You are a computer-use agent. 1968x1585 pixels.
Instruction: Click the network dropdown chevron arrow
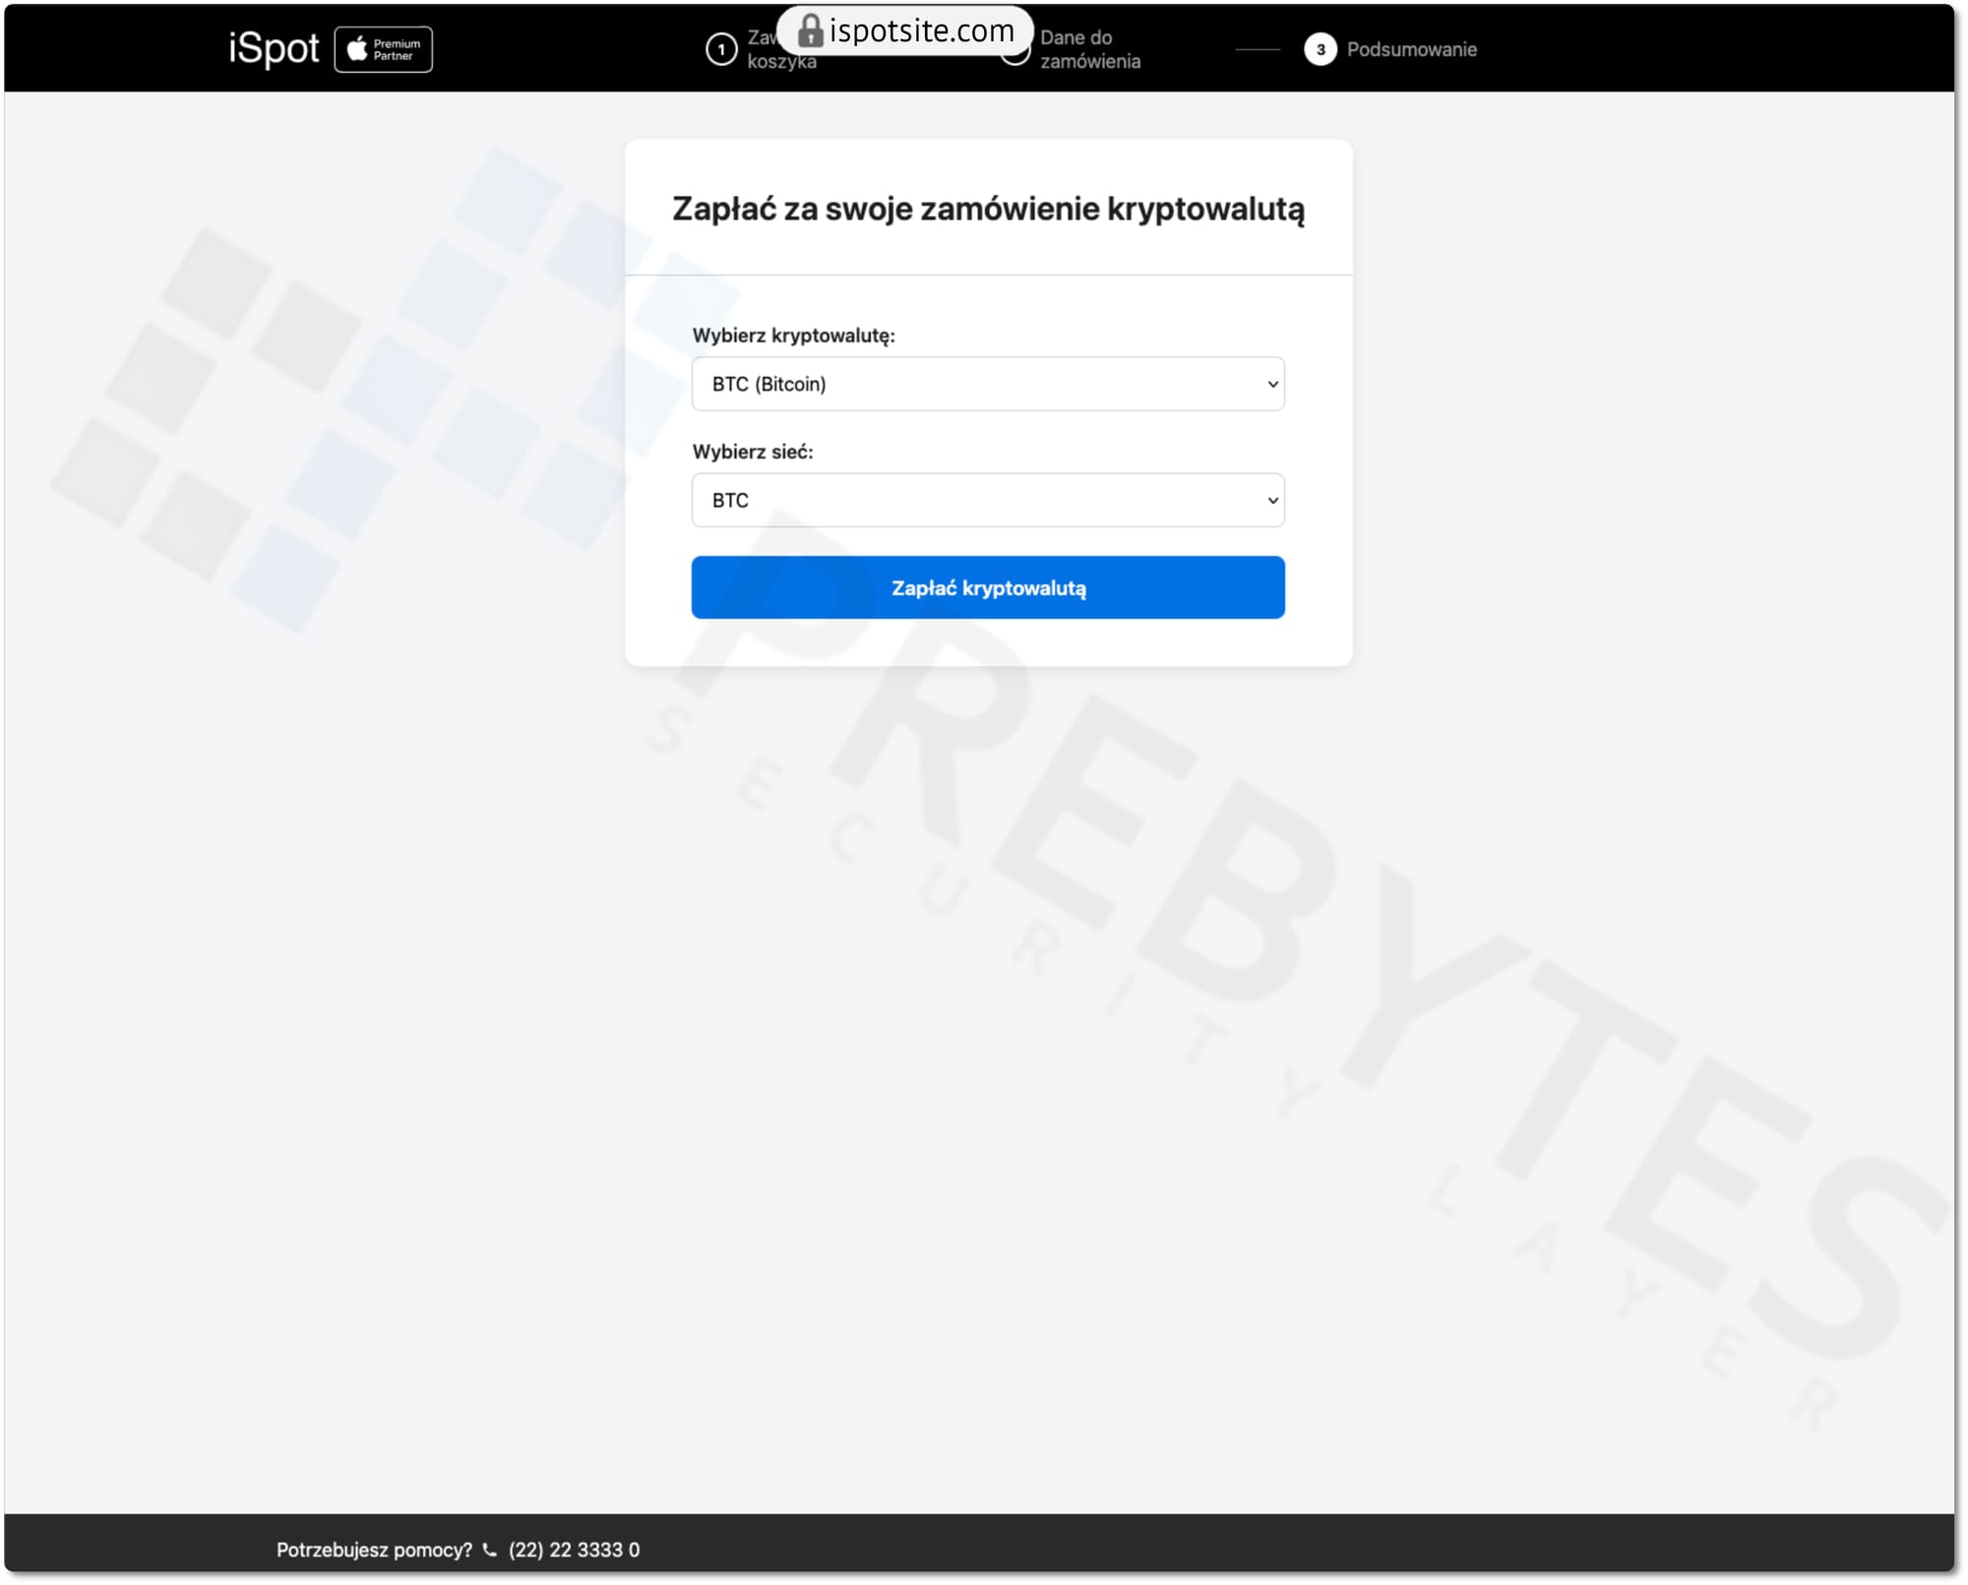click(1271, 501)
